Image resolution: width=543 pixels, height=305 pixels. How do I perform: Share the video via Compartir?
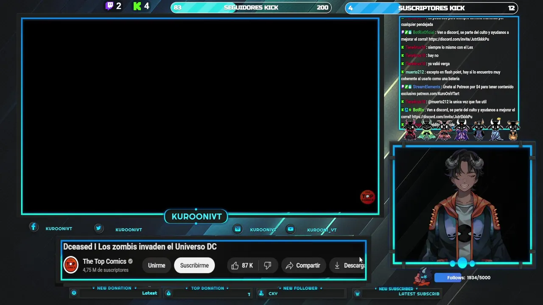tap(303, 266)
